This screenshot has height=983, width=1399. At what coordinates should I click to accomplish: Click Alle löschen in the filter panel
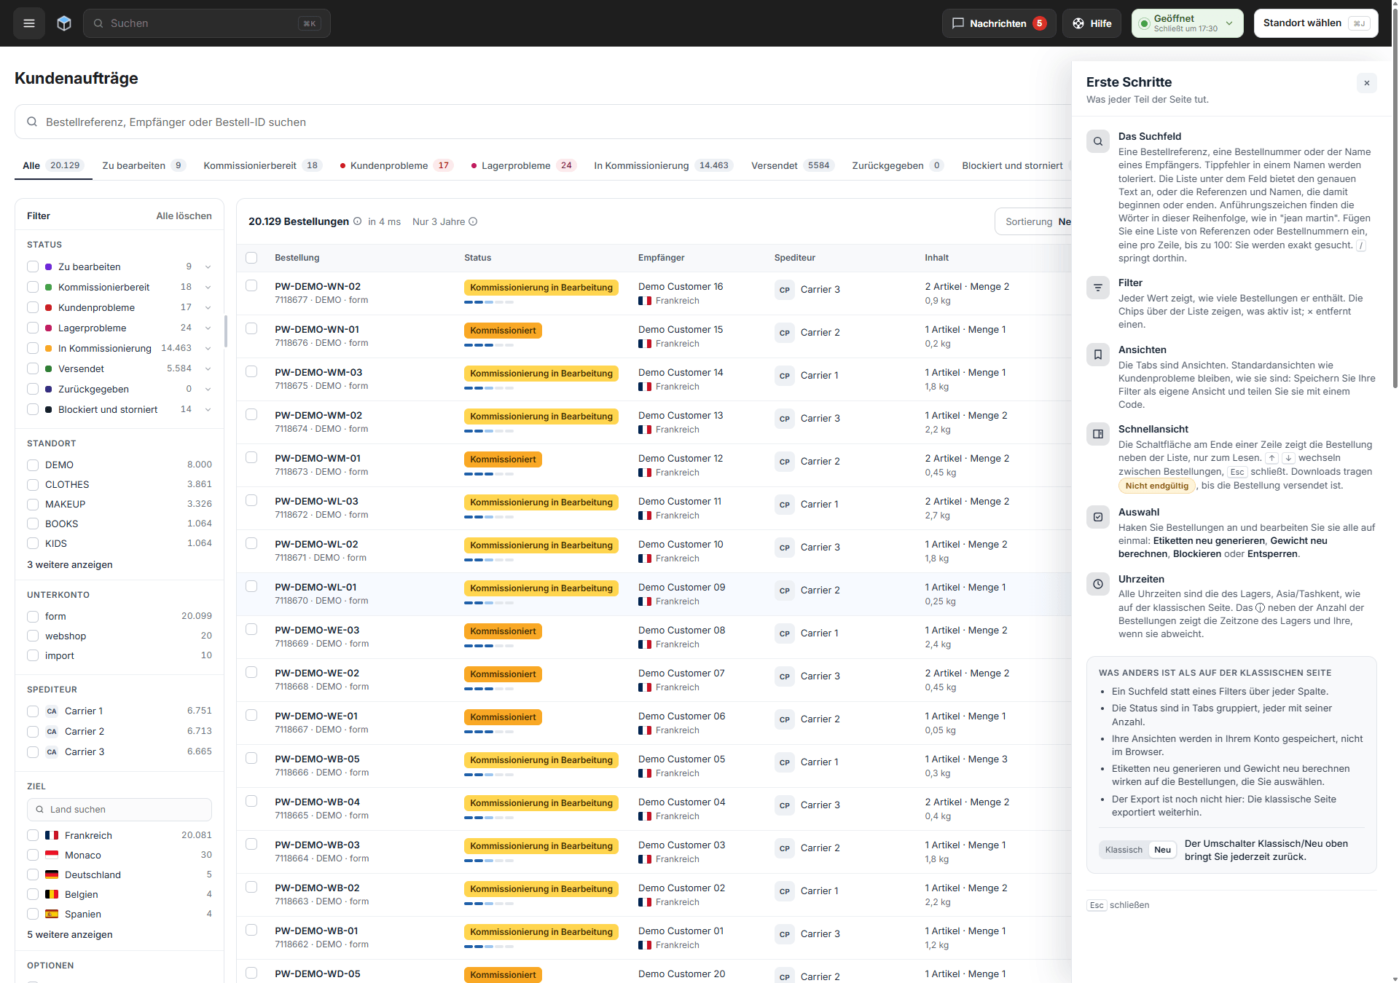point(184,216)
